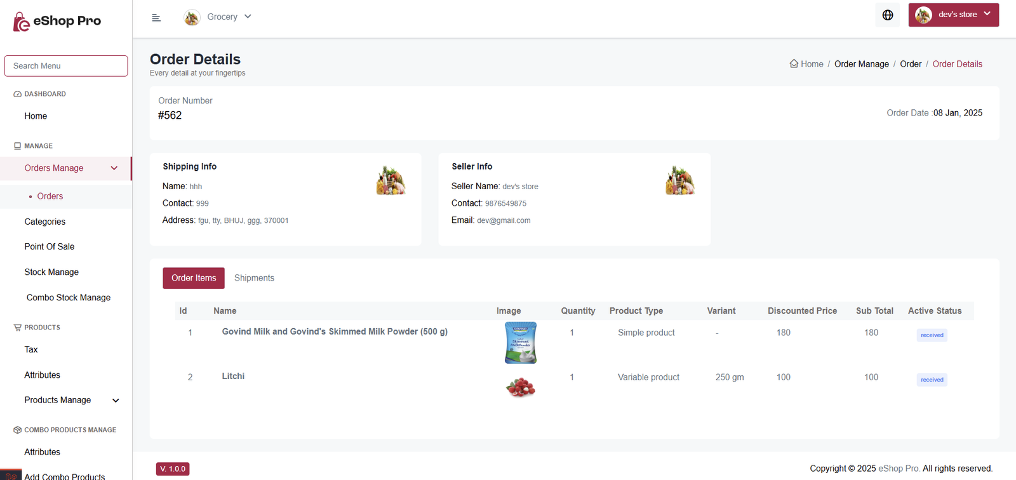Click the Seller Info store logo image
The image size is (1016, 480).
[x=679, y=180]
